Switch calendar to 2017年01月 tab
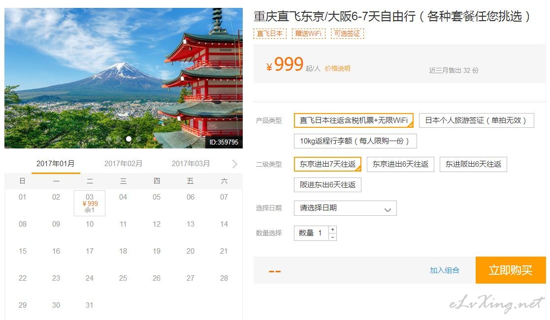 (56, 164)
